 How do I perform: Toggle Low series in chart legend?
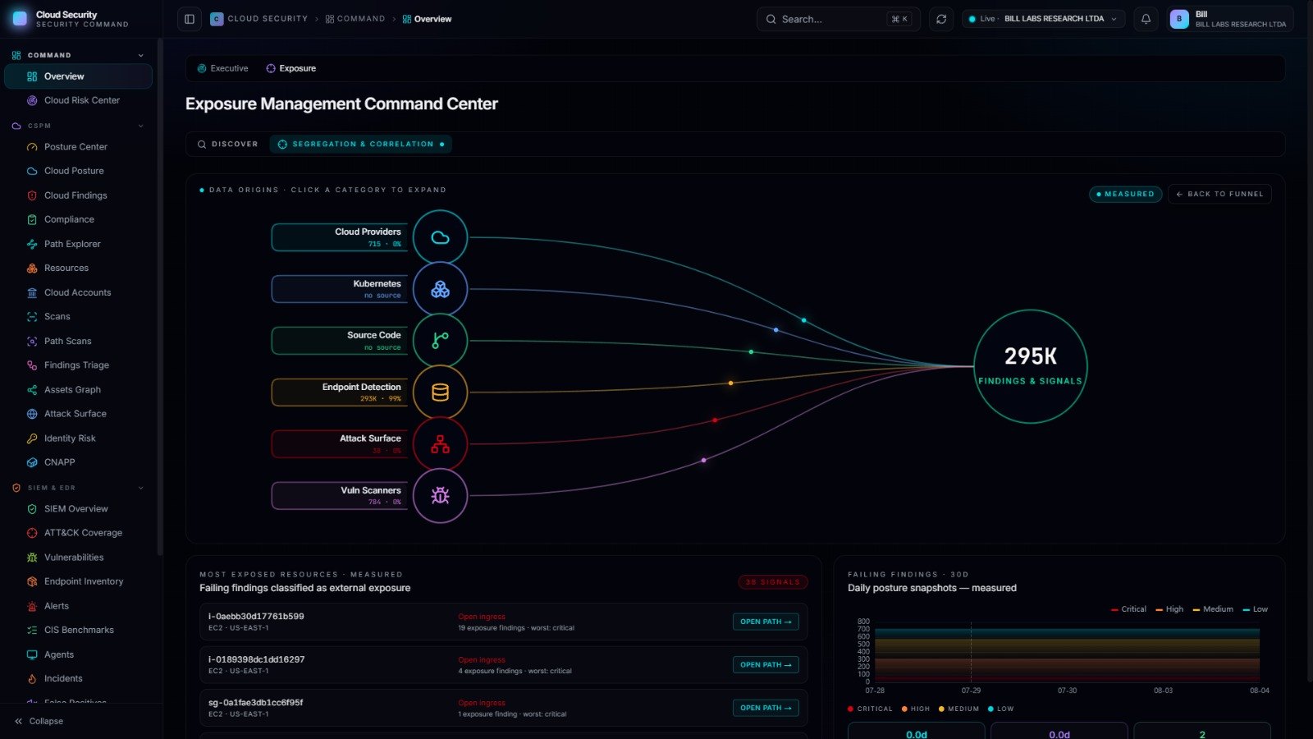click(x=1256, y=609)
